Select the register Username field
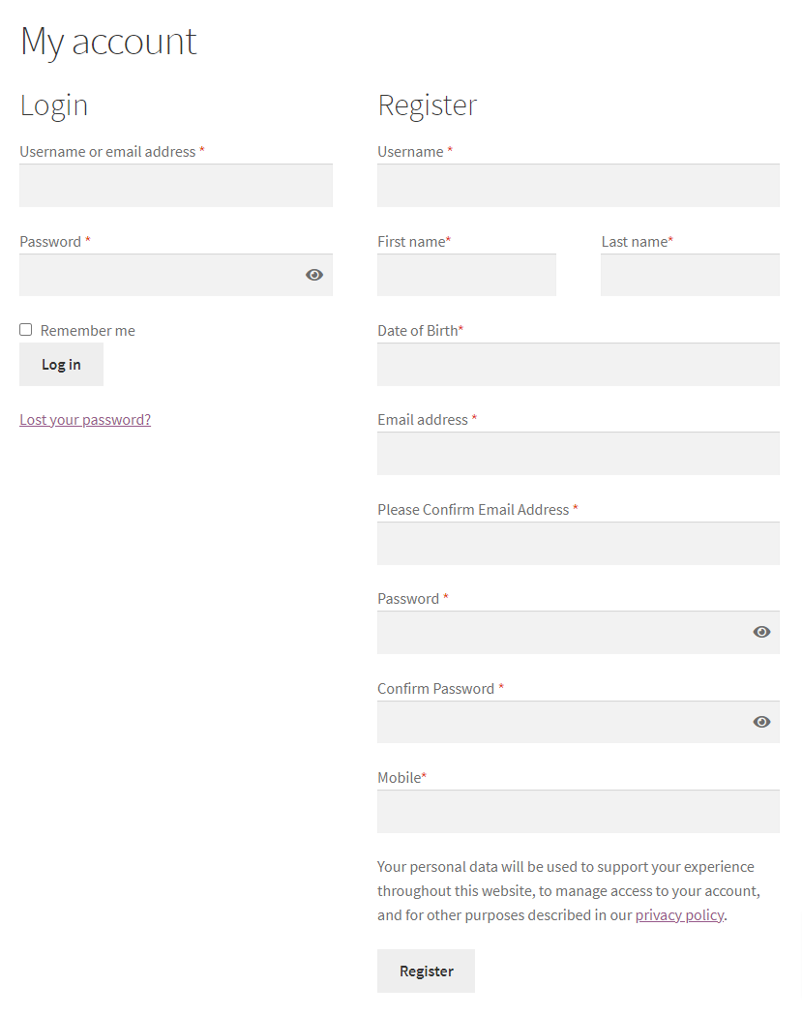This screenshot has height=1016, width=802. point(579,186)
